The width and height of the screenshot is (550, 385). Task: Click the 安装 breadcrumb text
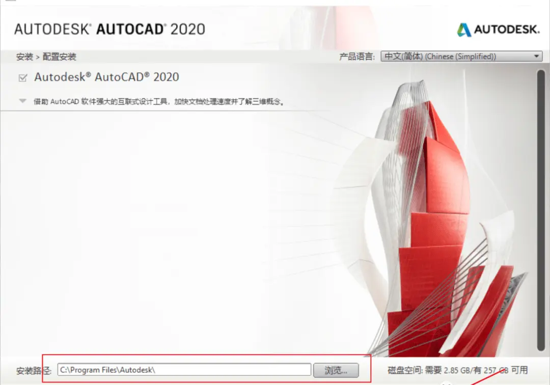pos(24,57)
